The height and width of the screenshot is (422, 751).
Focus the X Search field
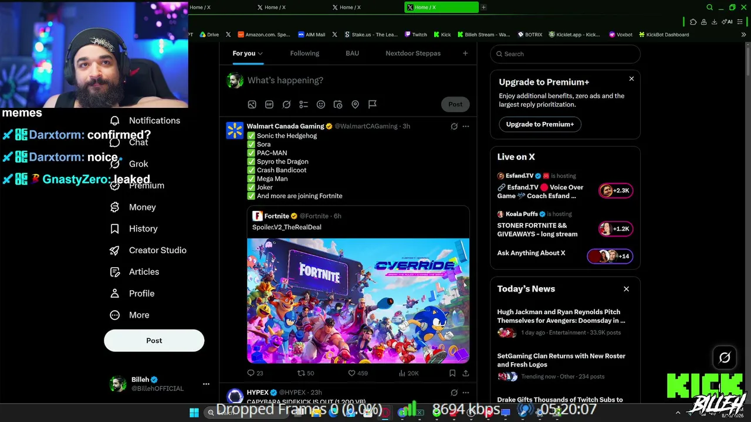point(565,54)
